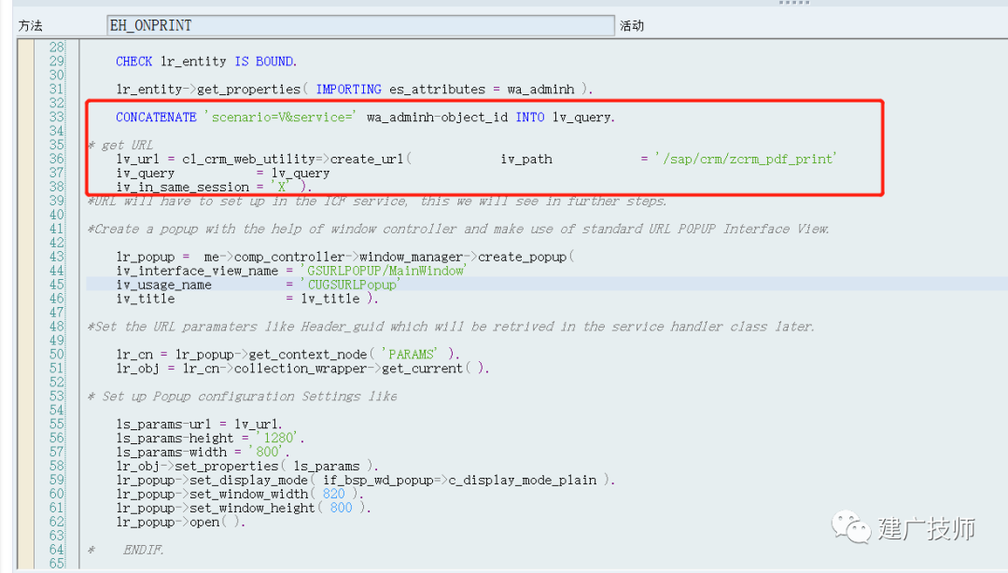The width and height of the screenshot is (1008, 573).
Task: Click the lr_popup create_popup line
Action: 344,257
